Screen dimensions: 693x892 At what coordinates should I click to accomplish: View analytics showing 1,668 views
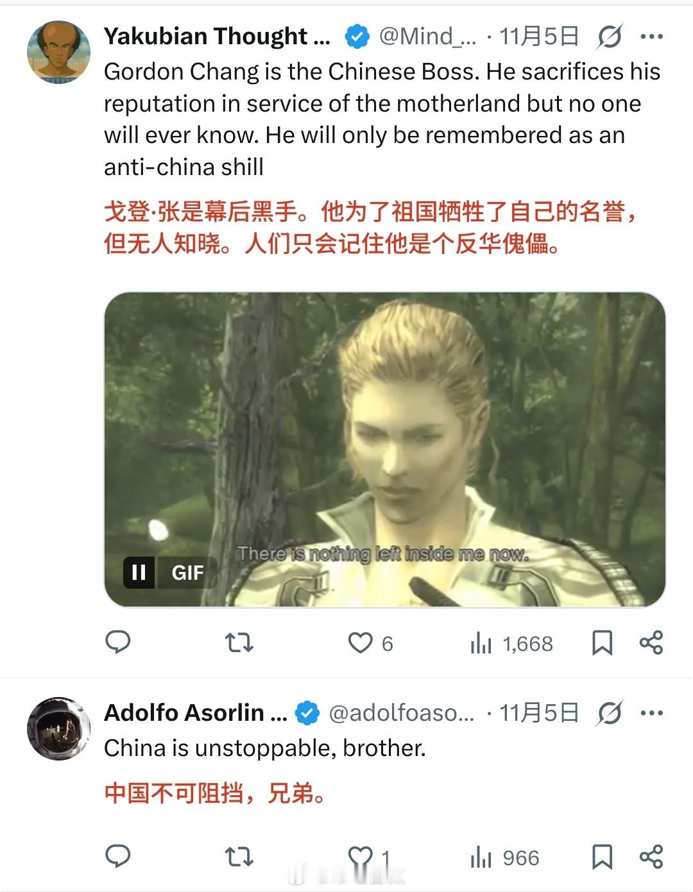[511, 643]
